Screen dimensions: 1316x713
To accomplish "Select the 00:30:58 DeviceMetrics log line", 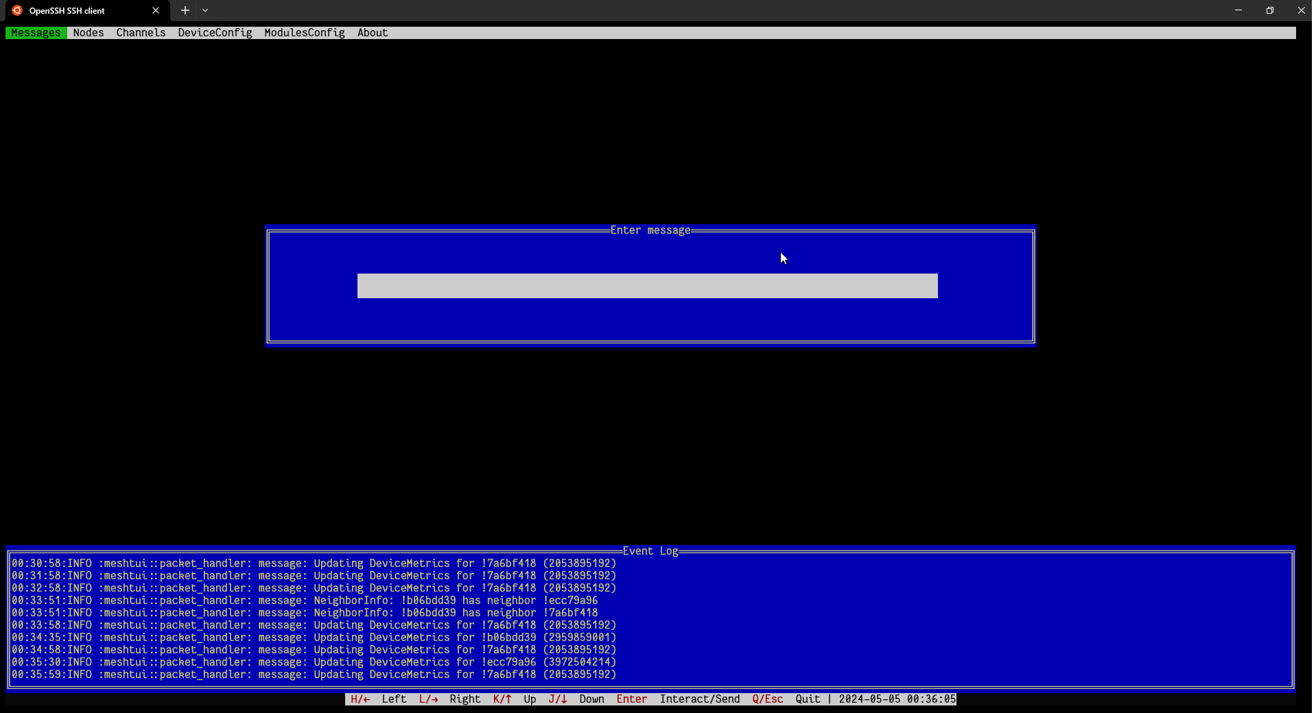I will pos(314,564).
